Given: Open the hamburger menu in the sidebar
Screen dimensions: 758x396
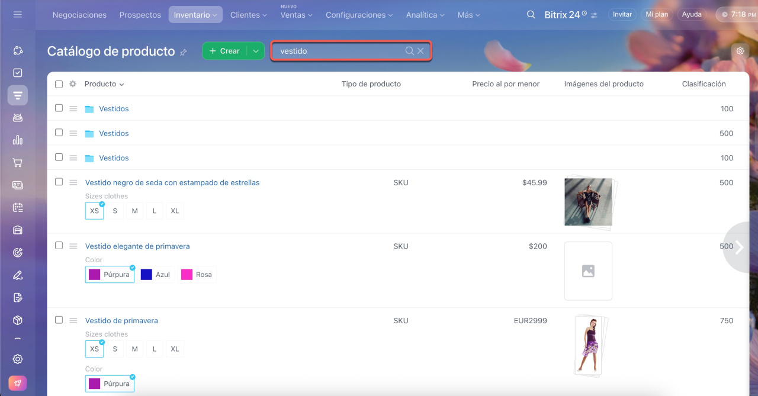Looking at the screenshot, I should pyautogui.click(x=17, y=14).
